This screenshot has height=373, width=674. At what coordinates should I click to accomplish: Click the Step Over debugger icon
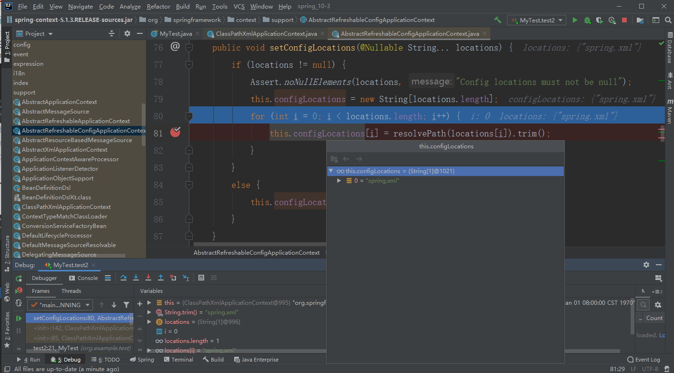[124, 278]
